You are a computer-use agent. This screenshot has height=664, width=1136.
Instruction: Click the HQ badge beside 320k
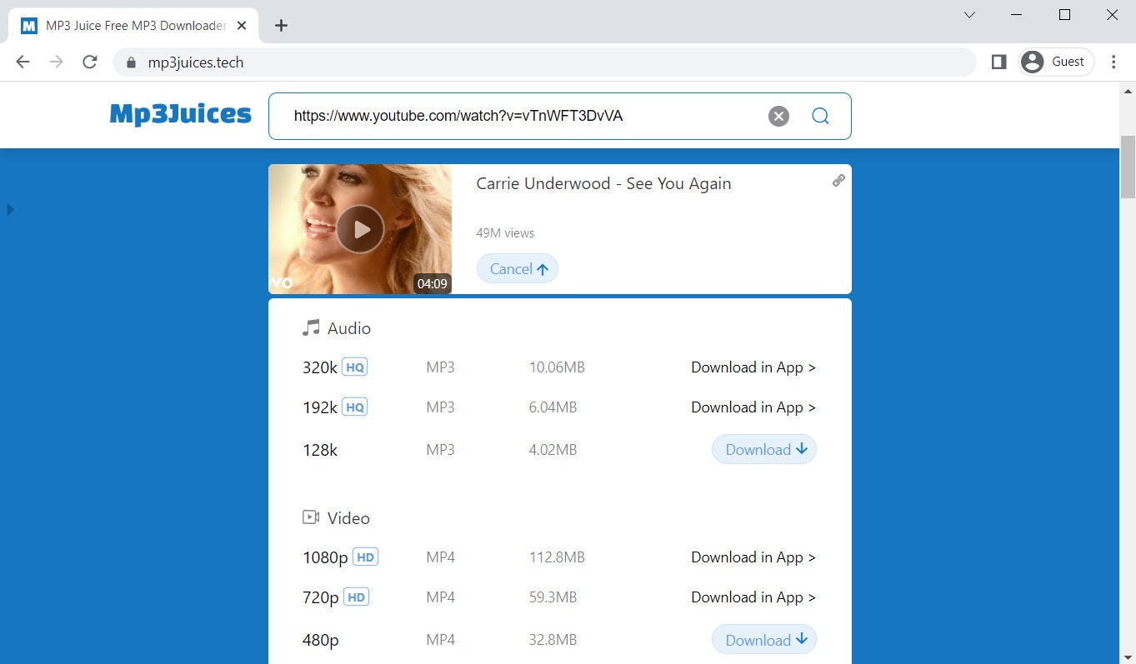click(x=355, y=367)
